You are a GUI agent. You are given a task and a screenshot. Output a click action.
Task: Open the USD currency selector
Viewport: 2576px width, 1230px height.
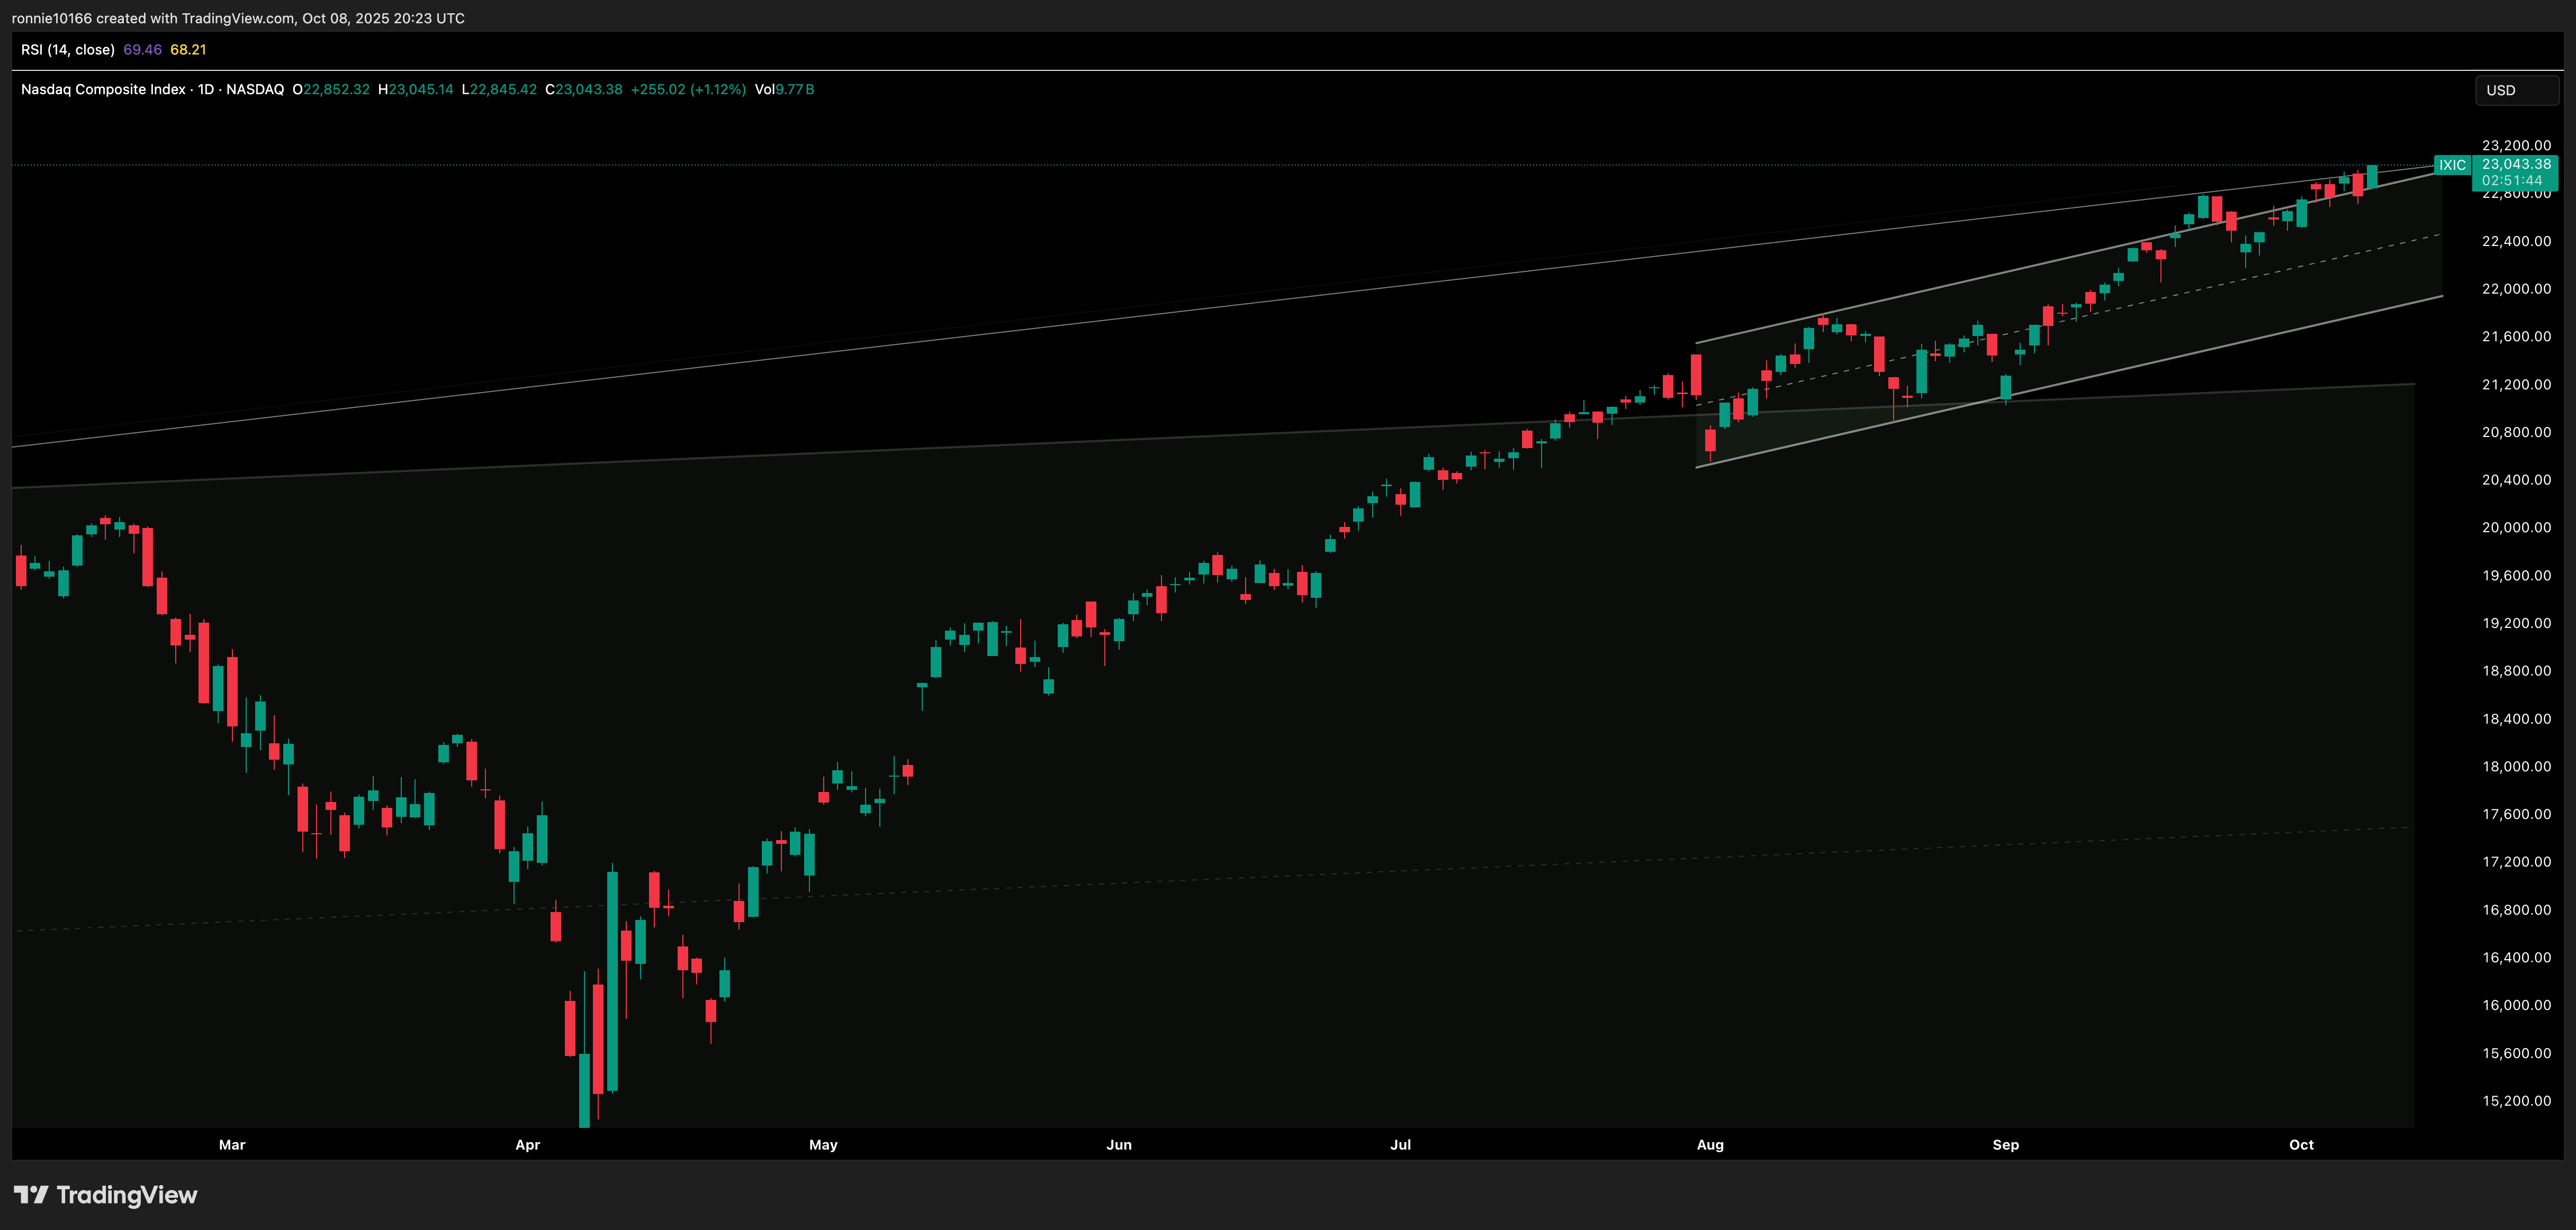(2515, 90)
